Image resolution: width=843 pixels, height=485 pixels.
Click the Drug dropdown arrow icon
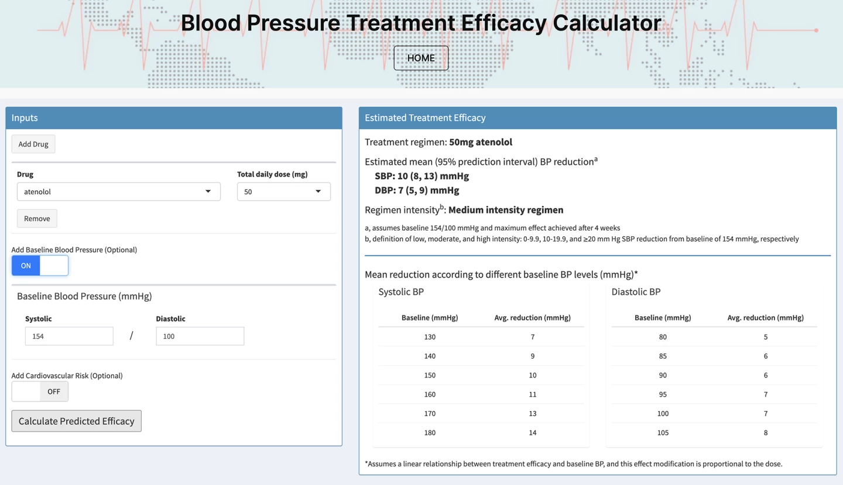(208, 191)
